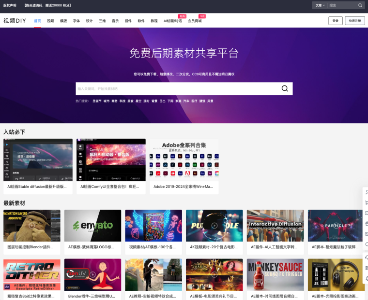
Task: Select hot search tag 城市
Action: [x=107, y=101]
